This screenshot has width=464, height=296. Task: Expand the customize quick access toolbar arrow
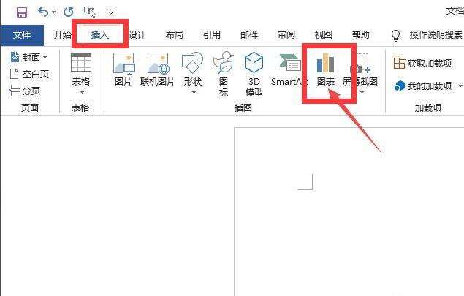pyautogui.click(x=111, y=12)
